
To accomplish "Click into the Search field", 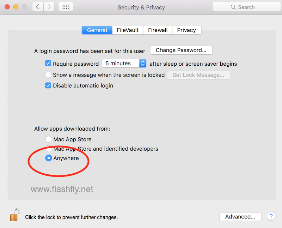I will tap(250, 7).
